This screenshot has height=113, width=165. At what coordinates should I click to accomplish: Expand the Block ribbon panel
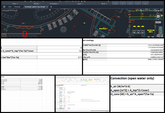point(104,4)
